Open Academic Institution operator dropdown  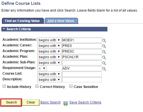tap(49, 40)
